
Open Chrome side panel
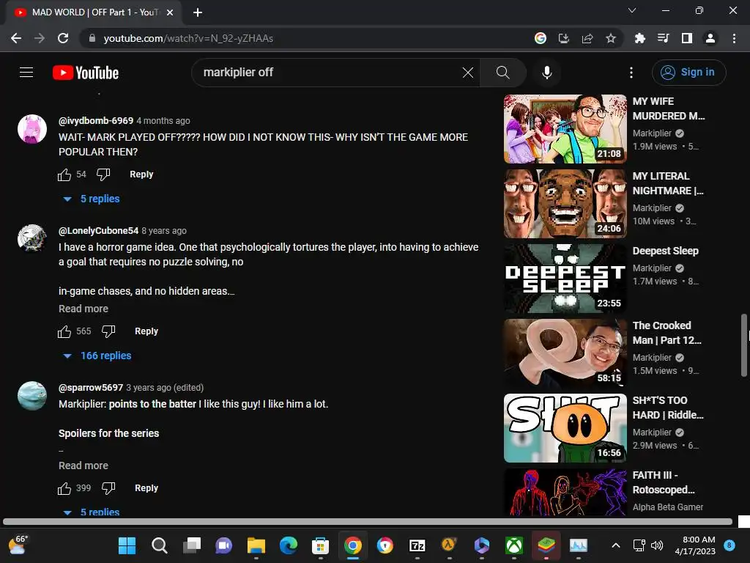(x=686, y=38)
